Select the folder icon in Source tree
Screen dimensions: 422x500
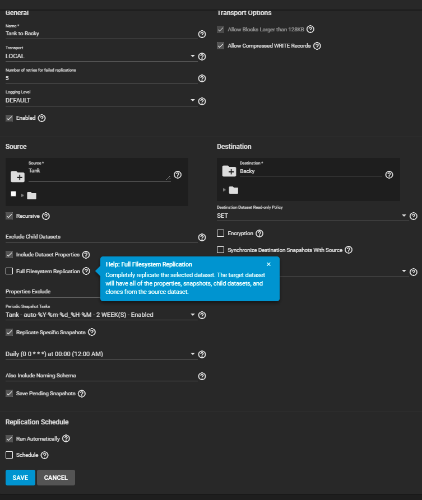pos(31,195)
